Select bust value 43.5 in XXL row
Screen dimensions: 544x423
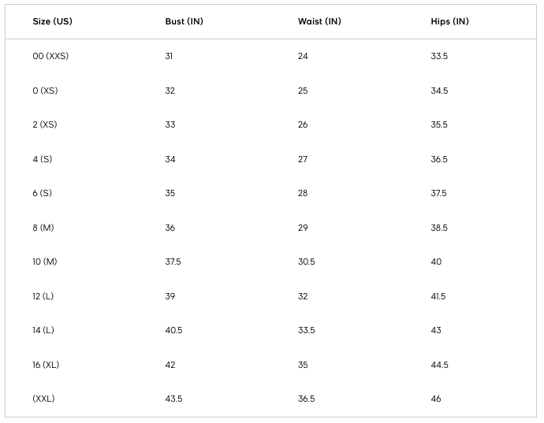(x=173, y=399)
